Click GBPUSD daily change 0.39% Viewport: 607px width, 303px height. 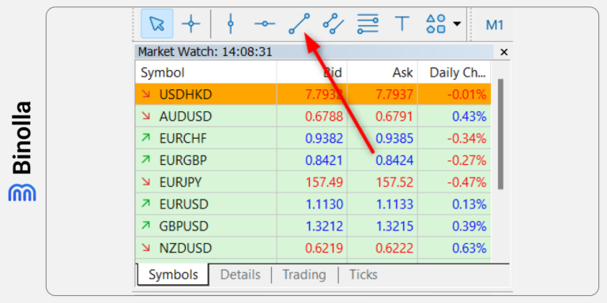[469, 226]
